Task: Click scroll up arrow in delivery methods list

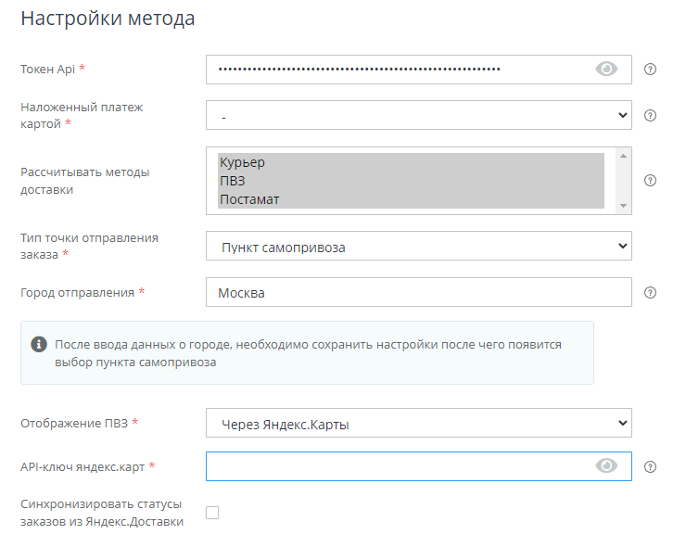Action: point(623,156)
